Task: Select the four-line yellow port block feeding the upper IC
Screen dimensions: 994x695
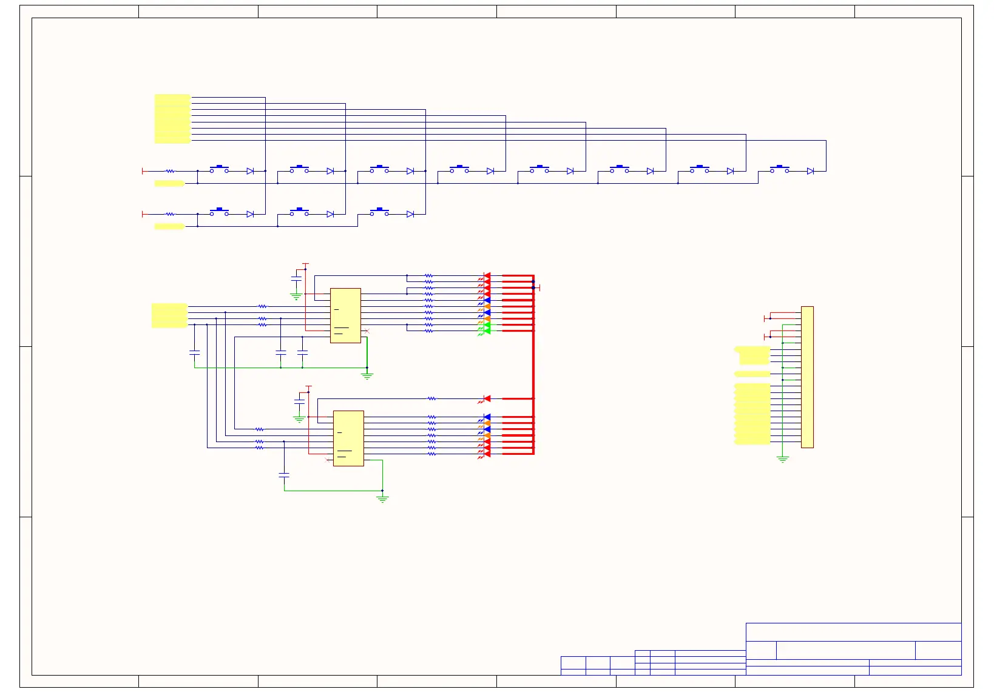Action: click(x=169, y=315)
